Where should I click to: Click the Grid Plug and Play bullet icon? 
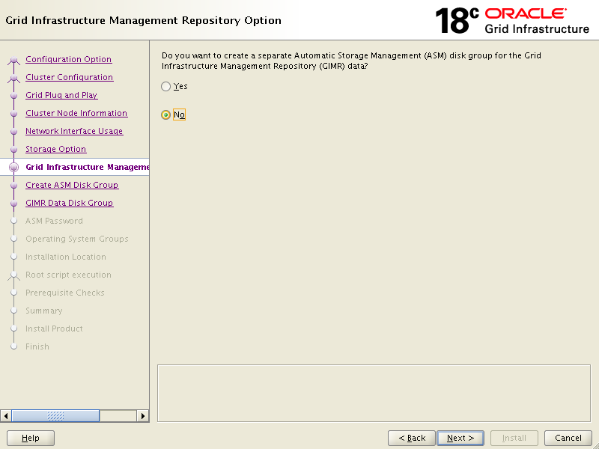pos(13,96)
